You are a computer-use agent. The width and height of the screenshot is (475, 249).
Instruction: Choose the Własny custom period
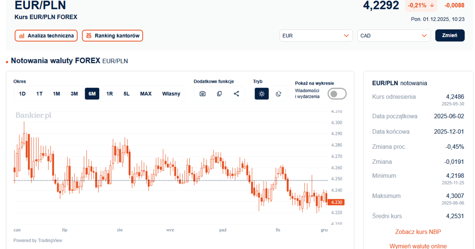pos(171,94)
